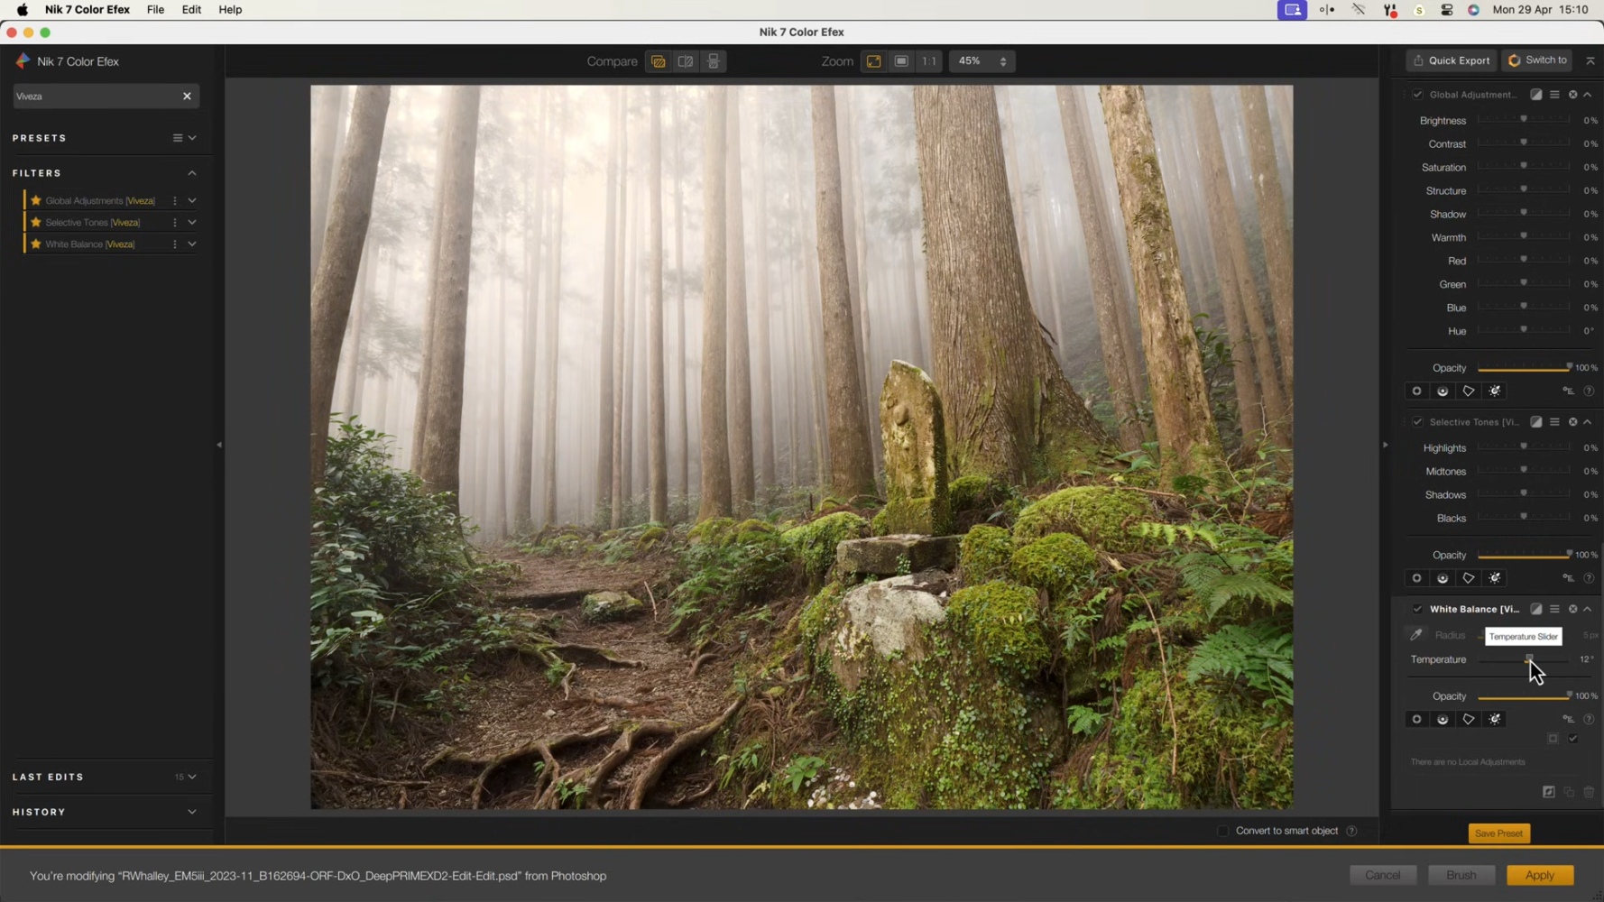Viewport: 1604px width, 902px height.
Task: Zoom image to fit the window
Action: [873, 61]
